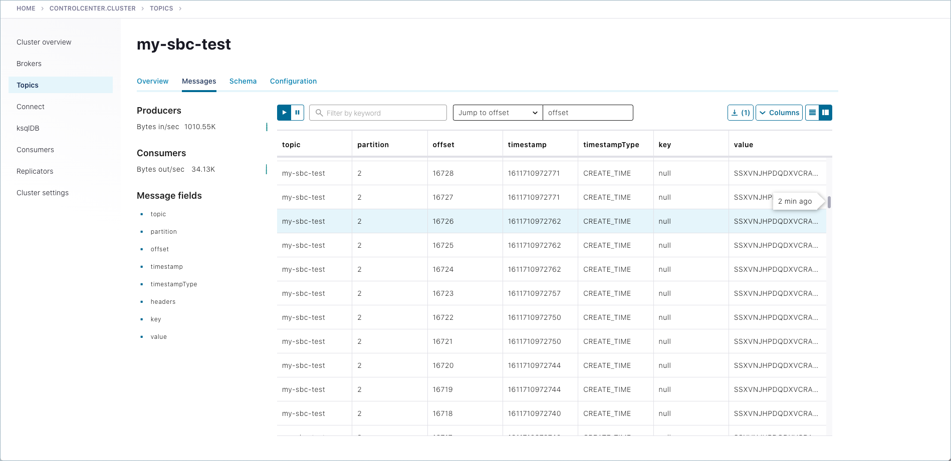Viewport: 951px width, 461px height.
Task: Open the Columns dropdown
Action: [x=779, y=113]
